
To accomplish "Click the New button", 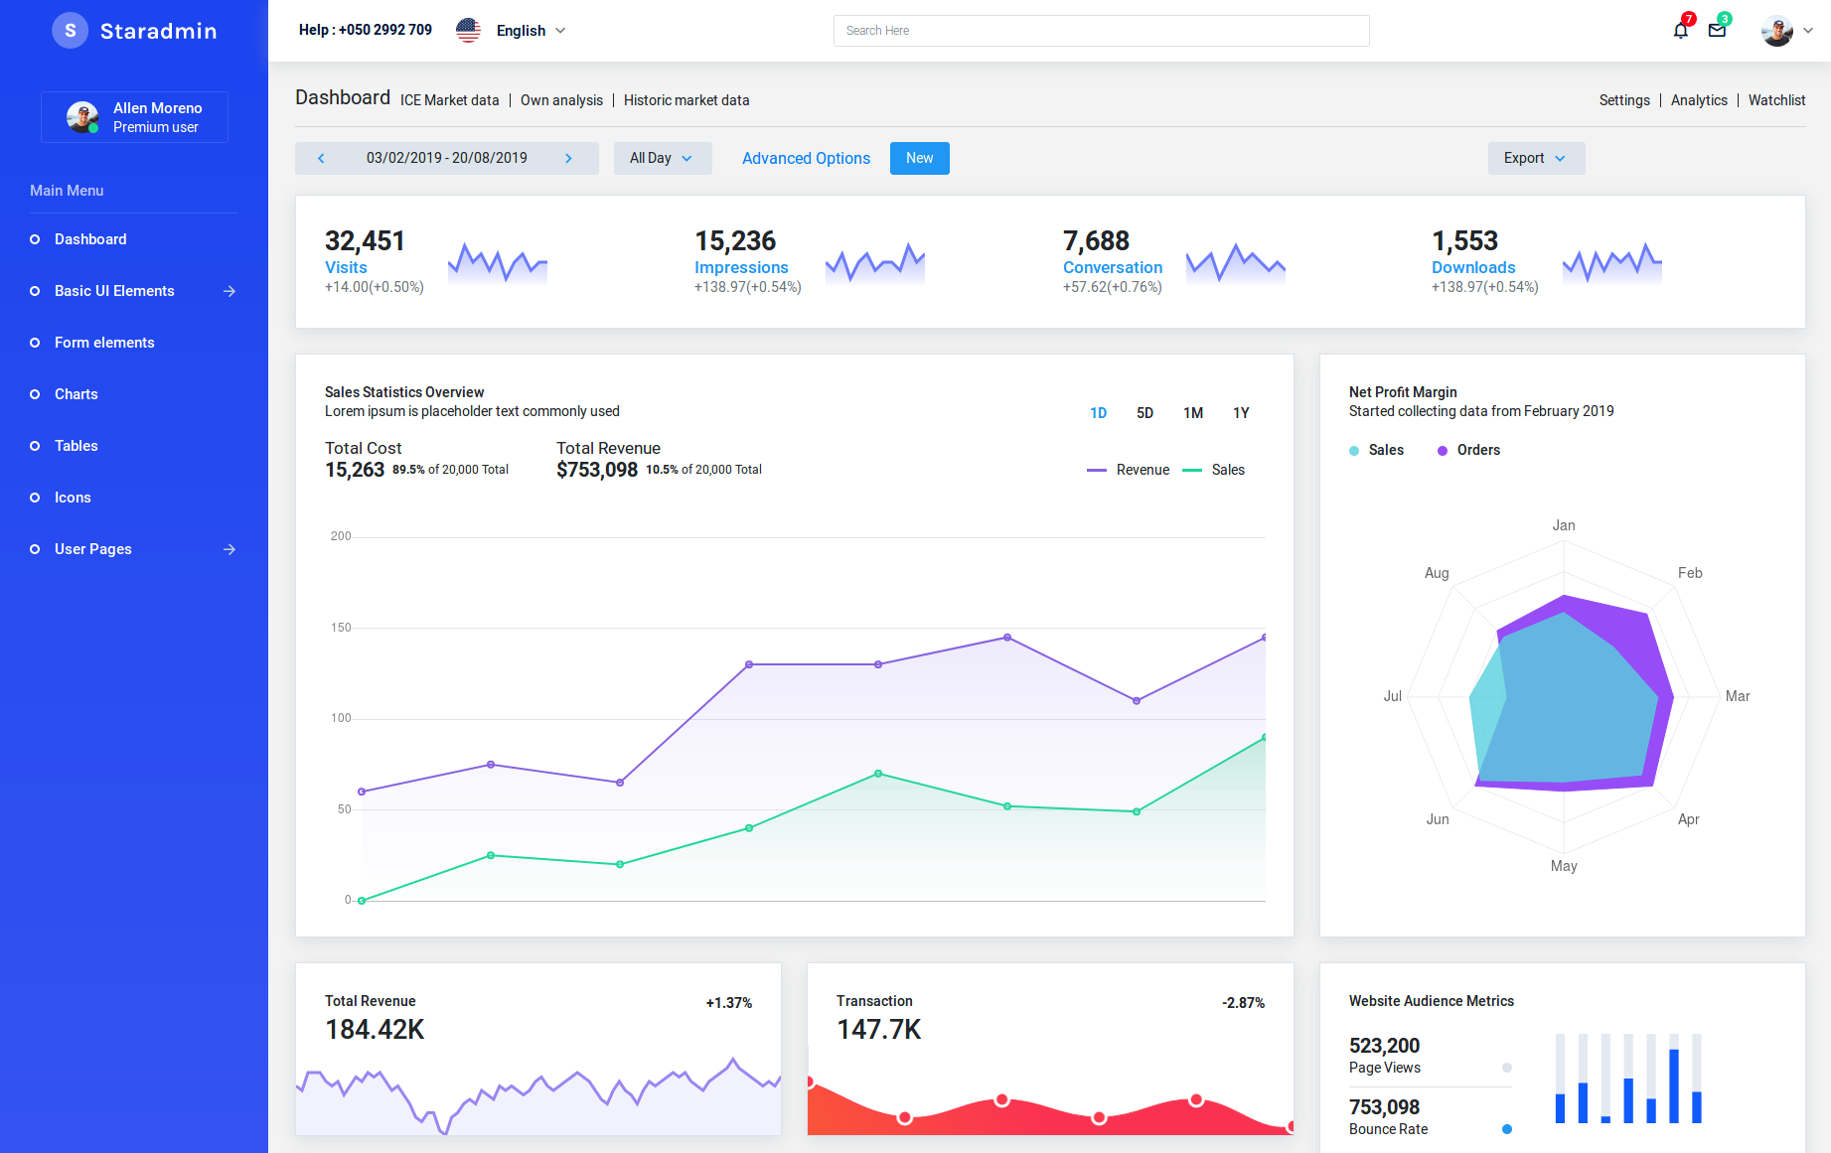I will 919,158.
